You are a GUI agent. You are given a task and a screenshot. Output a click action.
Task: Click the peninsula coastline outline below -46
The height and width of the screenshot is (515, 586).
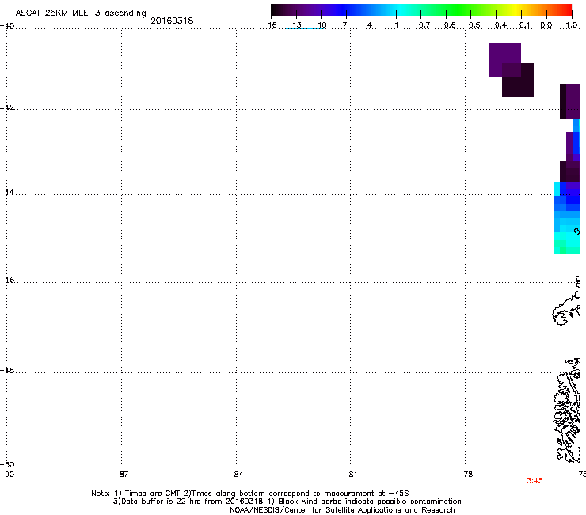[566, 301]
